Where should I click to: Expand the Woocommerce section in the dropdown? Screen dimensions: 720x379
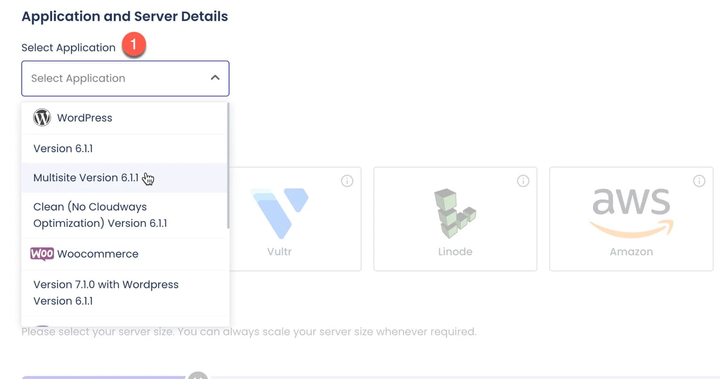(97, 254)
